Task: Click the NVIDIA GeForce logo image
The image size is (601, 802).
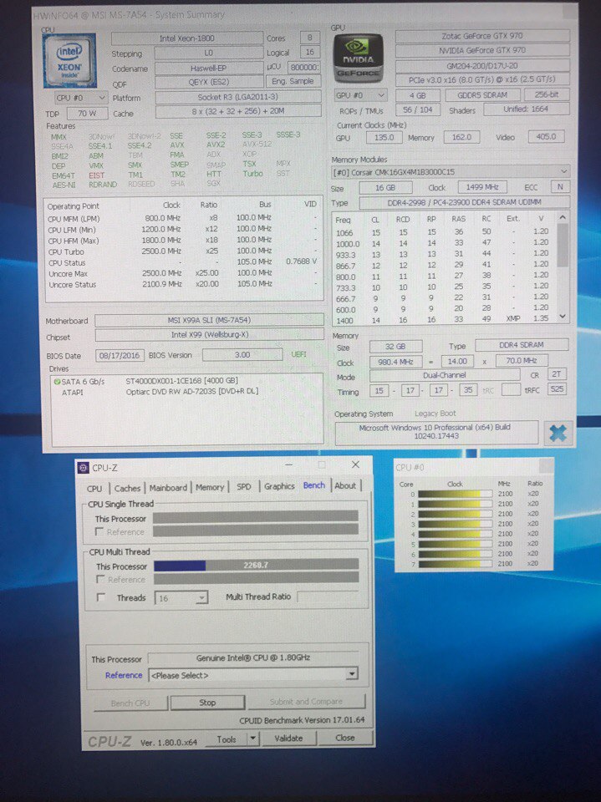Action: pos(359,58)
